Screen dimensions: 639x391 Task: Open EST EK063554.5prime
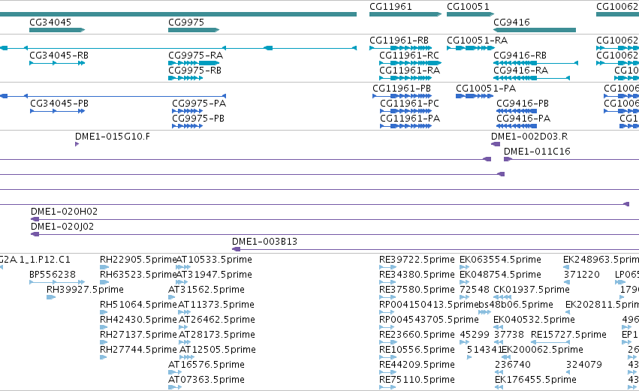[x=500, y=260]
